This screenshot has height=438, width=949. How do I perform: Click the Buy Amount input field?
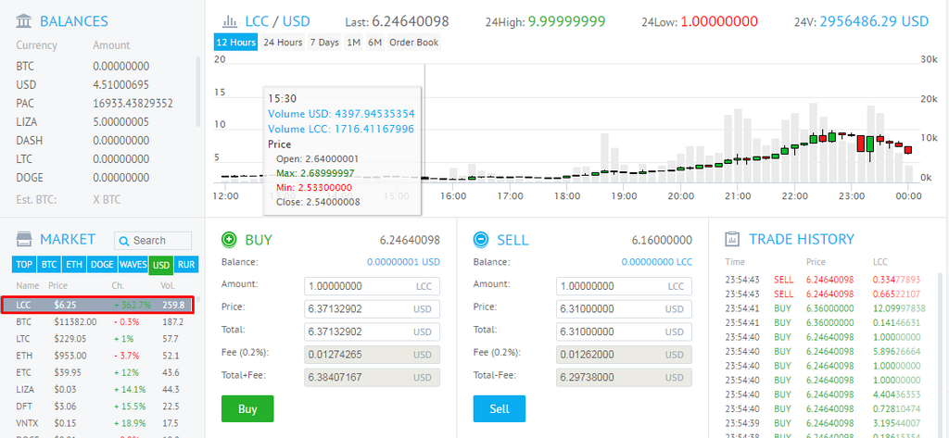[373, 286]
